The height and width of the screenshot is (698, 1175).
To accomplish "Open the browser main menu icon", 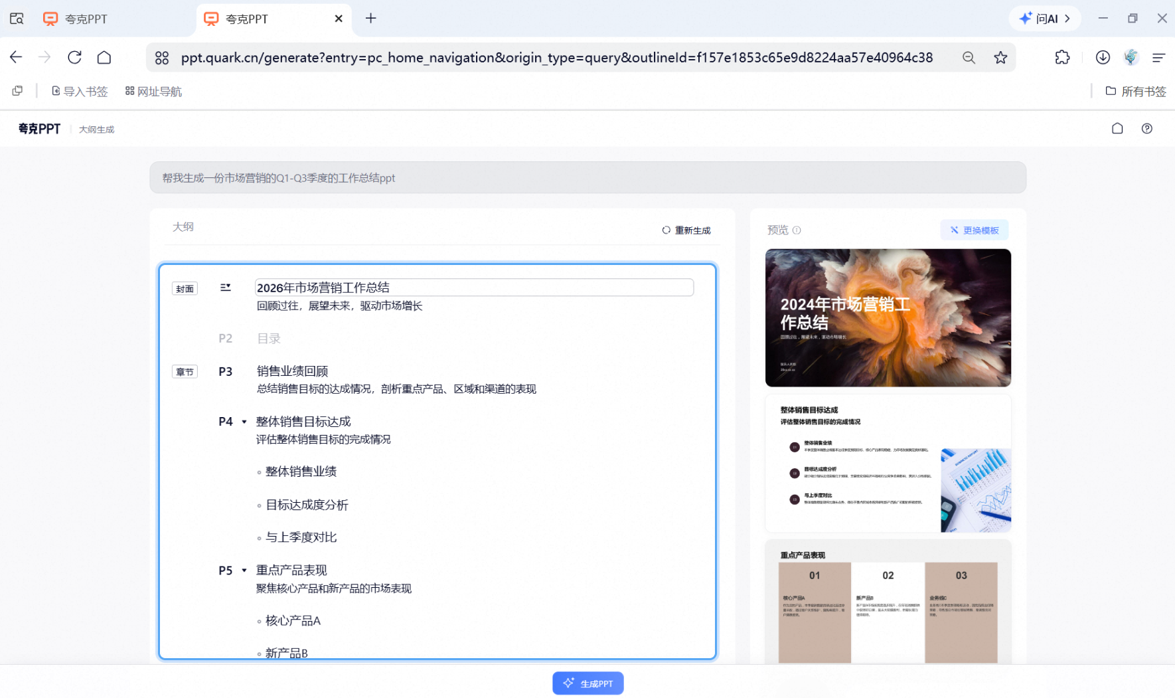I will (x=1158, y=58).
